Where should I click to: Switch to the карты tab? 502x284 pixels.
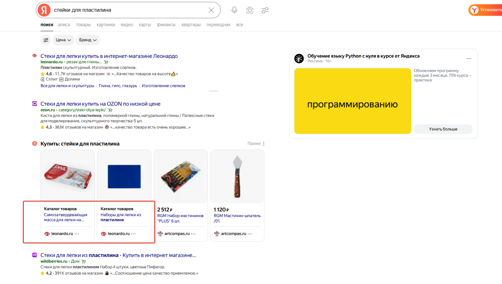click(x=145, y=25)
